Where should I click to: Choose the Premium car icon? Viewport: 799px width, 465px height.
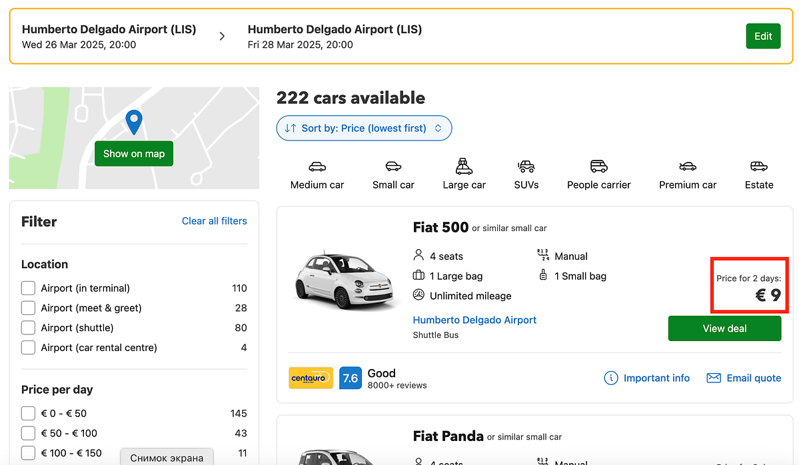pyautogui.click(x=687, y=167)
